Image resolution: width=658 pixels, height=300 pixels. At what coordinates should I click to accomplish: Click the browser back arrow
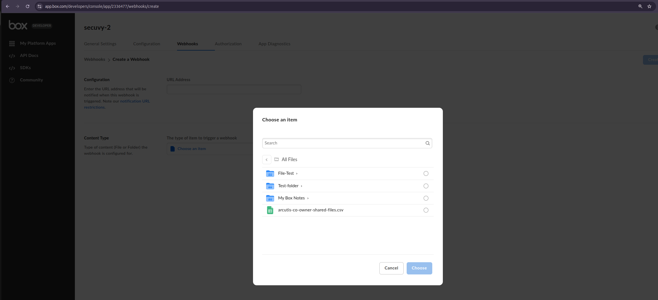8,6
